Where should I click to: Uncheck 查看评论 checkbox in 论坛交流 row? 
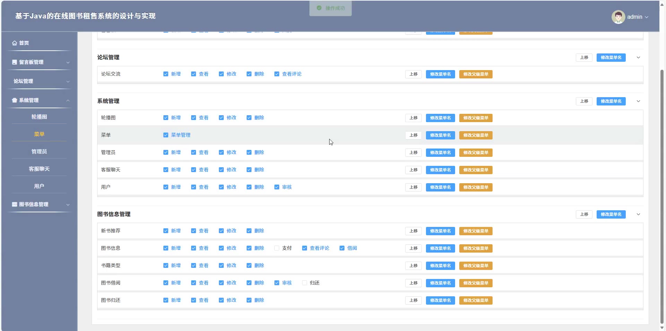tap(277, 74)
